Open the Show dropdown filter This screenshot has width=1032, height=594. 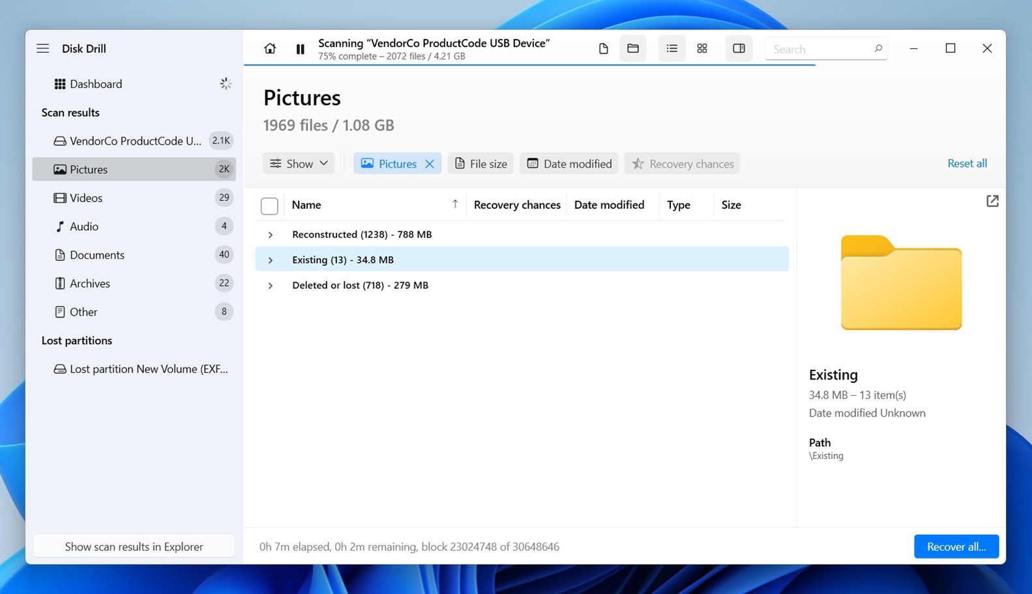pos(299,164)
